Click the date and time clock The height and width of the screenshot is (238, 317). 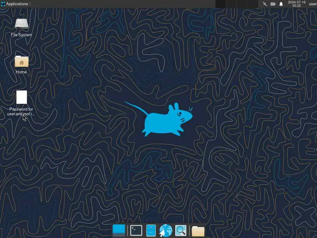tap(297, 4)
